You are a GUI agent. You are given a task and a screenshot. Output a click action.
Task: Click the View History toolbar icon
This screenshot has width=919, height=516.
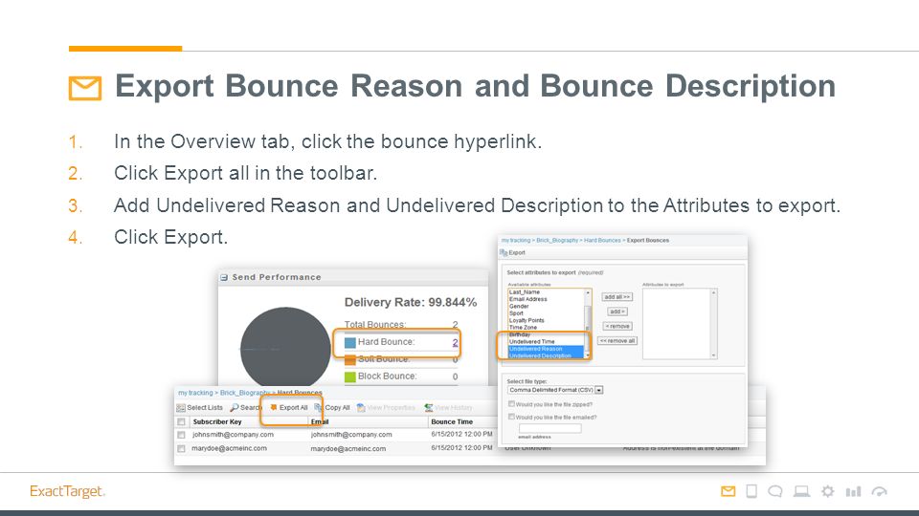point(429,408)
